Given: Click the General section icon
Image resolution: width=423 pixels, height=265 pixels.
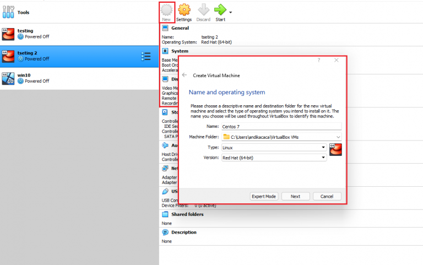Looking at the screenshot, I should tap(165, 28).
